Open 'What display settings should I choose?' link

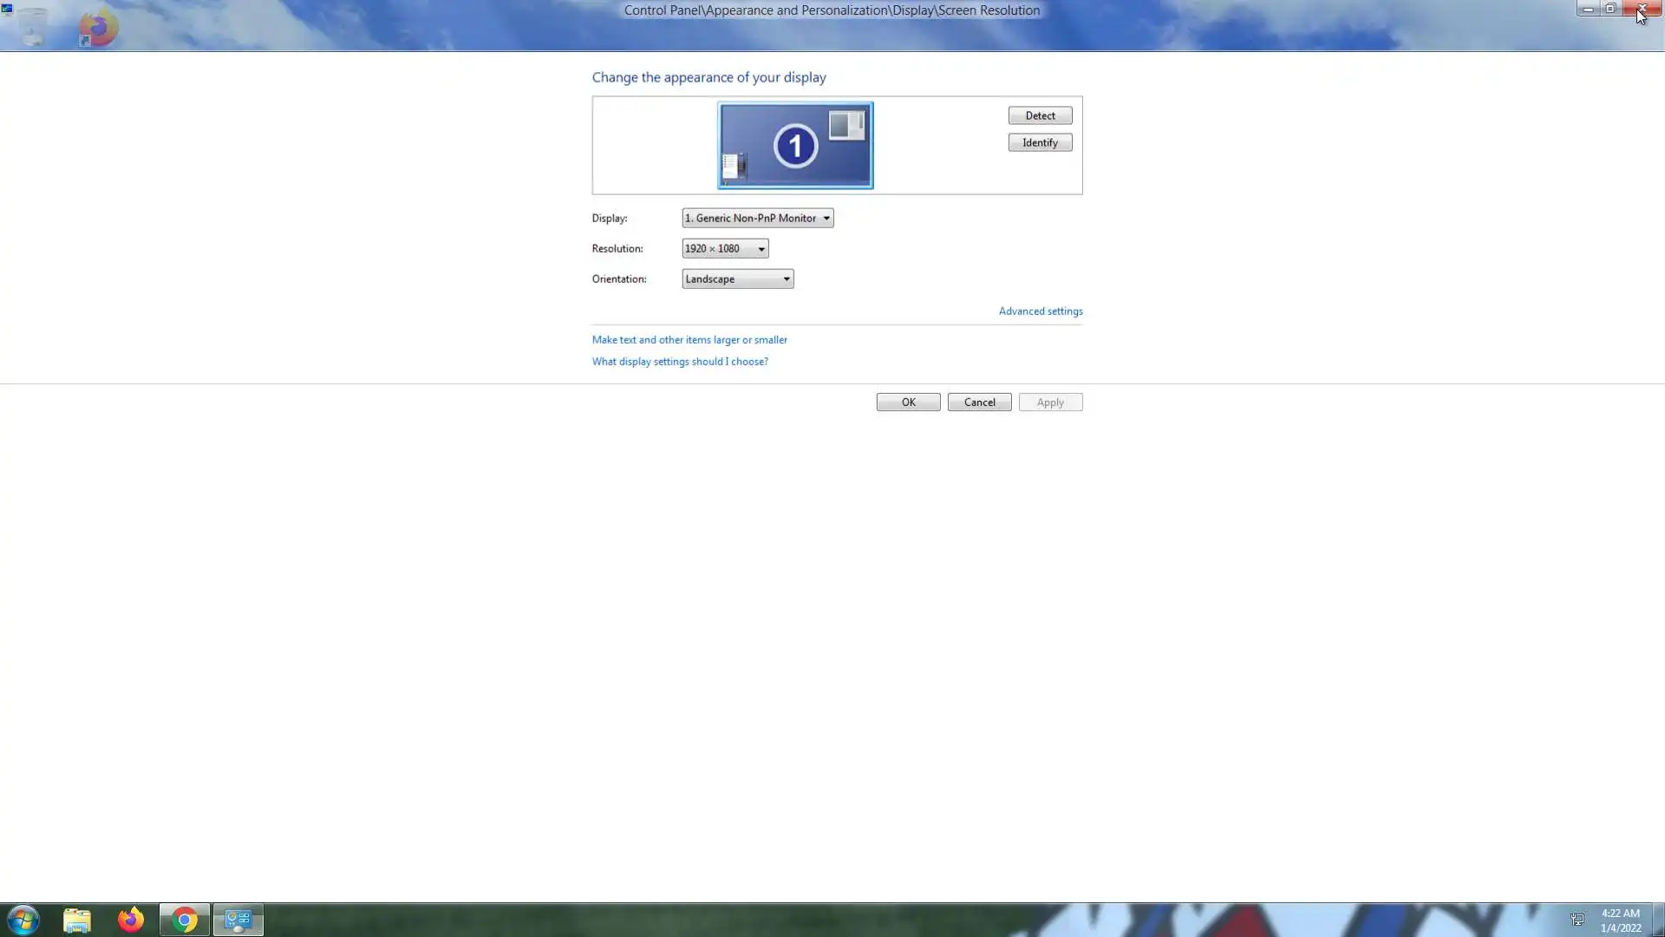[x=680, y=362]
